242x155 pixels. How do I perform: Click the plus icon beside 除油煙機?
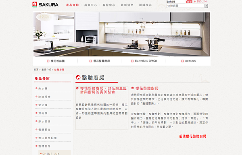click(36, 97)
